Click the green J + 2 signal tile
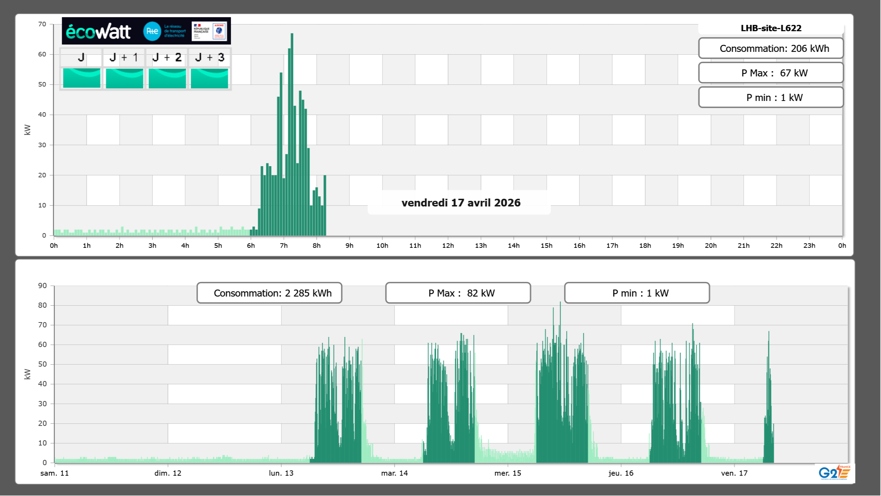This screenshot has width=881, height=496. coord(167,78)
